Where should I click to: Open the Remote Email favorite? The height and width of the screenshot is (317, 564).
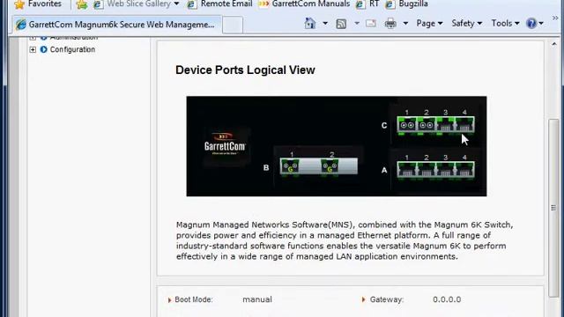tap(219, 4)
